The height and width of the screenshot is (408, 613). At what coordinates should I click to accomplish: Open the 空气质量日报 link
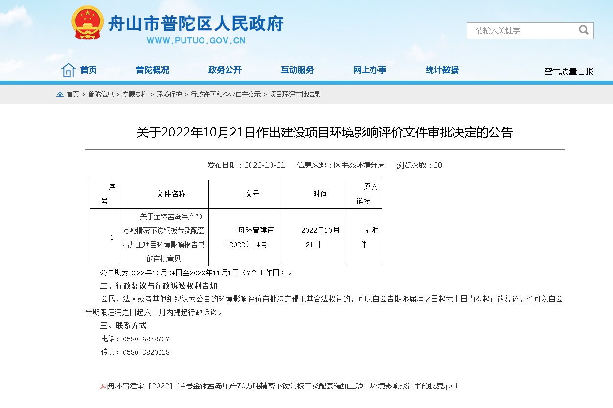[x=568, y=71]
